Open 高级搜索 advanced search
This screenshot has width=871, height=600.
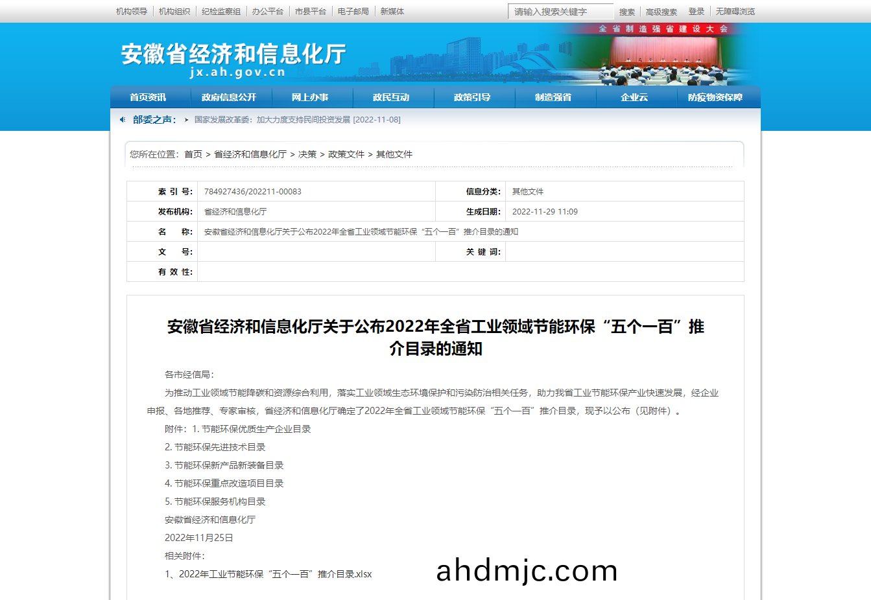661,12
